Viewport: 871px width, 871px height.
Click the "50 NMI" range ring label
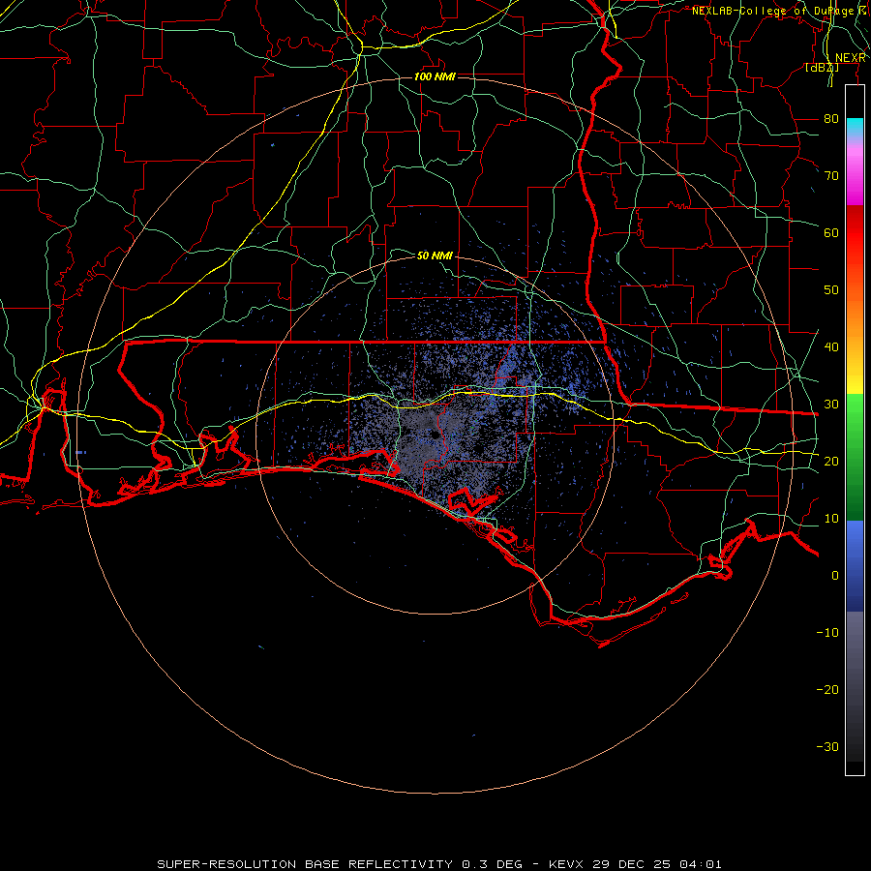pos(435,255)
